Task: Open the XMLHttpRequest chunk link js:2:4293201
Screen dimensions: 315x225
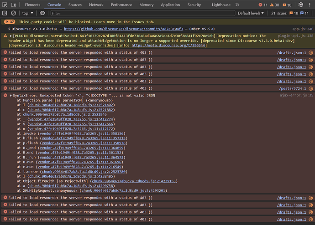Action: point(123,191)
